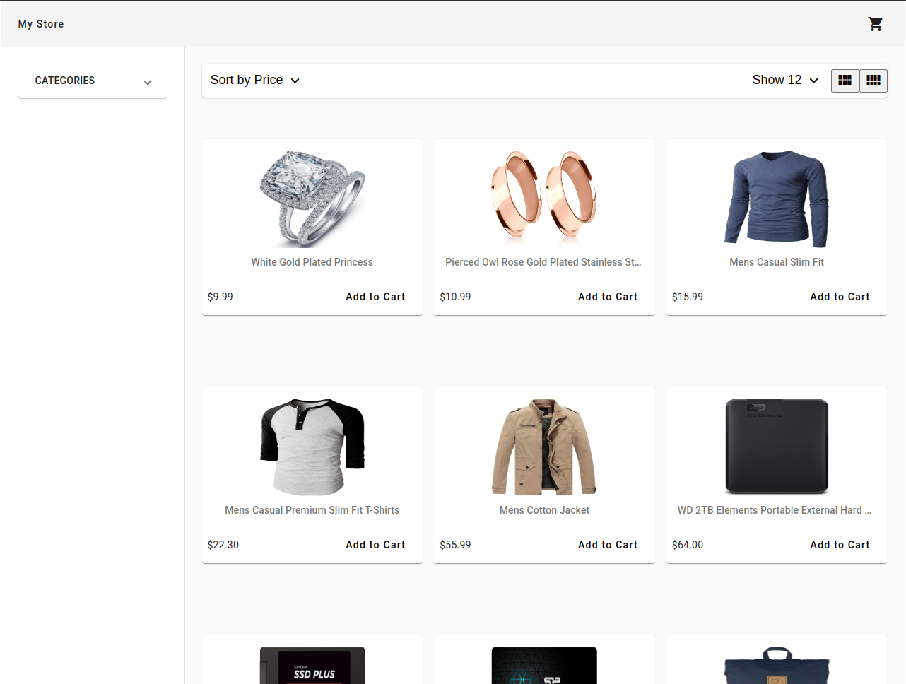The width and height of the screenshot is (906, 684).
Task: Click the $64.00 price
Action: coord(688,545)
